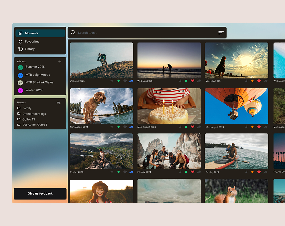This screenshot has height=226, width=285.
Task: Click the asterisk icon under paddleboard photo
Action: coord(246,172)
